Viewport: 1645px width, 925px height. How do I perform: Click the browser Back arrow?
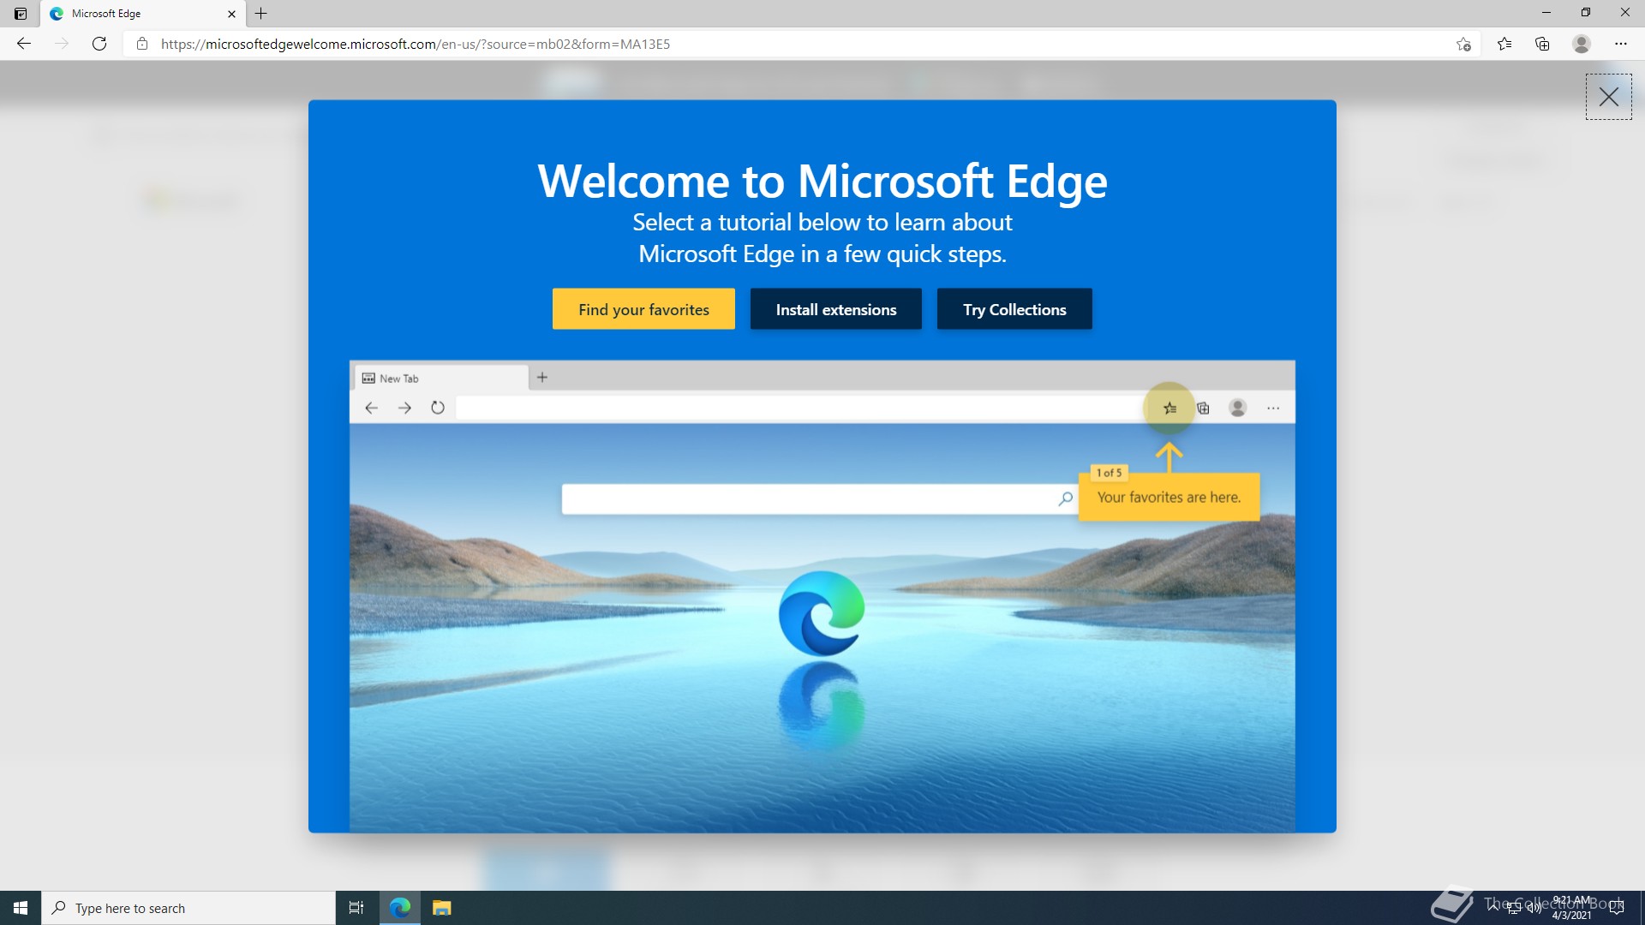point(24,44)
